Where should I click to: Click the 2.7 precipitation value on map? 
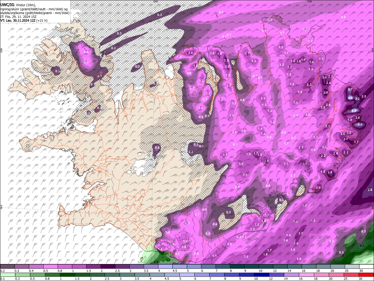tap(346, 139)
